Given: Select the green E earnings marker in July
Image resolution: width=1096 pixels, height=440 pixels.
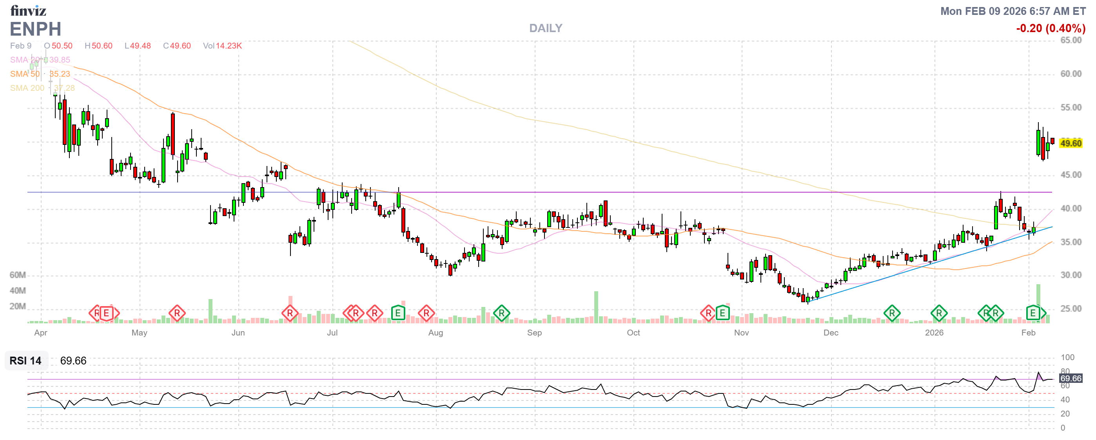Looking at the screenshot, I should pyautogui.click(x=398, y=314).
